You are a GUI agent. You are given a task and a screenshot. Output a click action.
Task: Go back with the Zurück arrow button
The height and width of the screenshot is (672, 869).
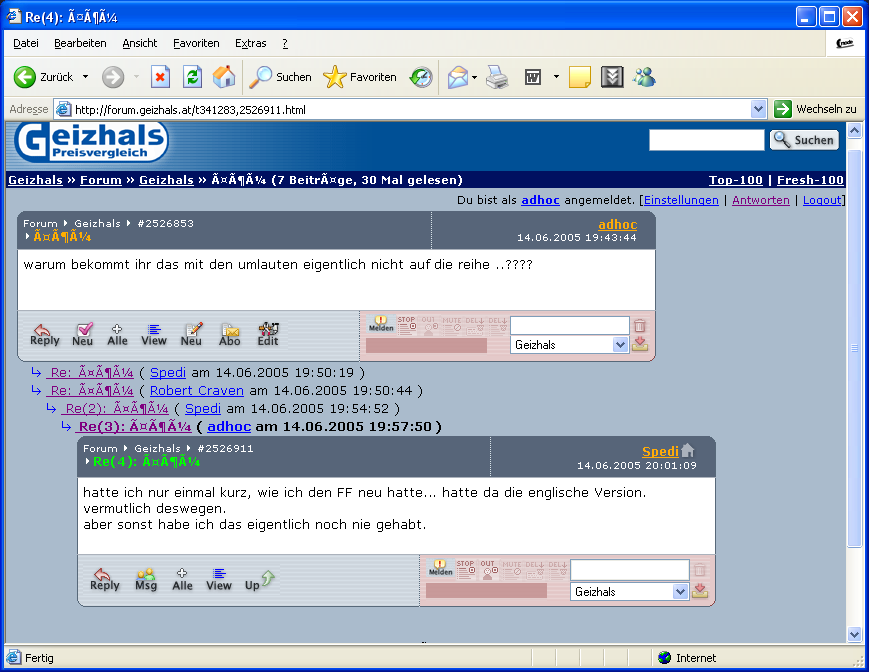tap(43, 77)
